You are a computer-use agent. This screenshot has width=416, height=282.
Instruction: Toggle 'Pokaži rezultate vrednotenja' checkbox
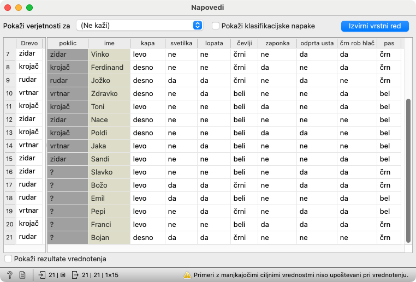[x=8, y=259]
